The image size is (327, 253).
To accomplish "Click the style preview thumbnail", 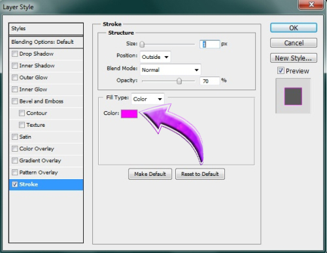I will 293,96.
